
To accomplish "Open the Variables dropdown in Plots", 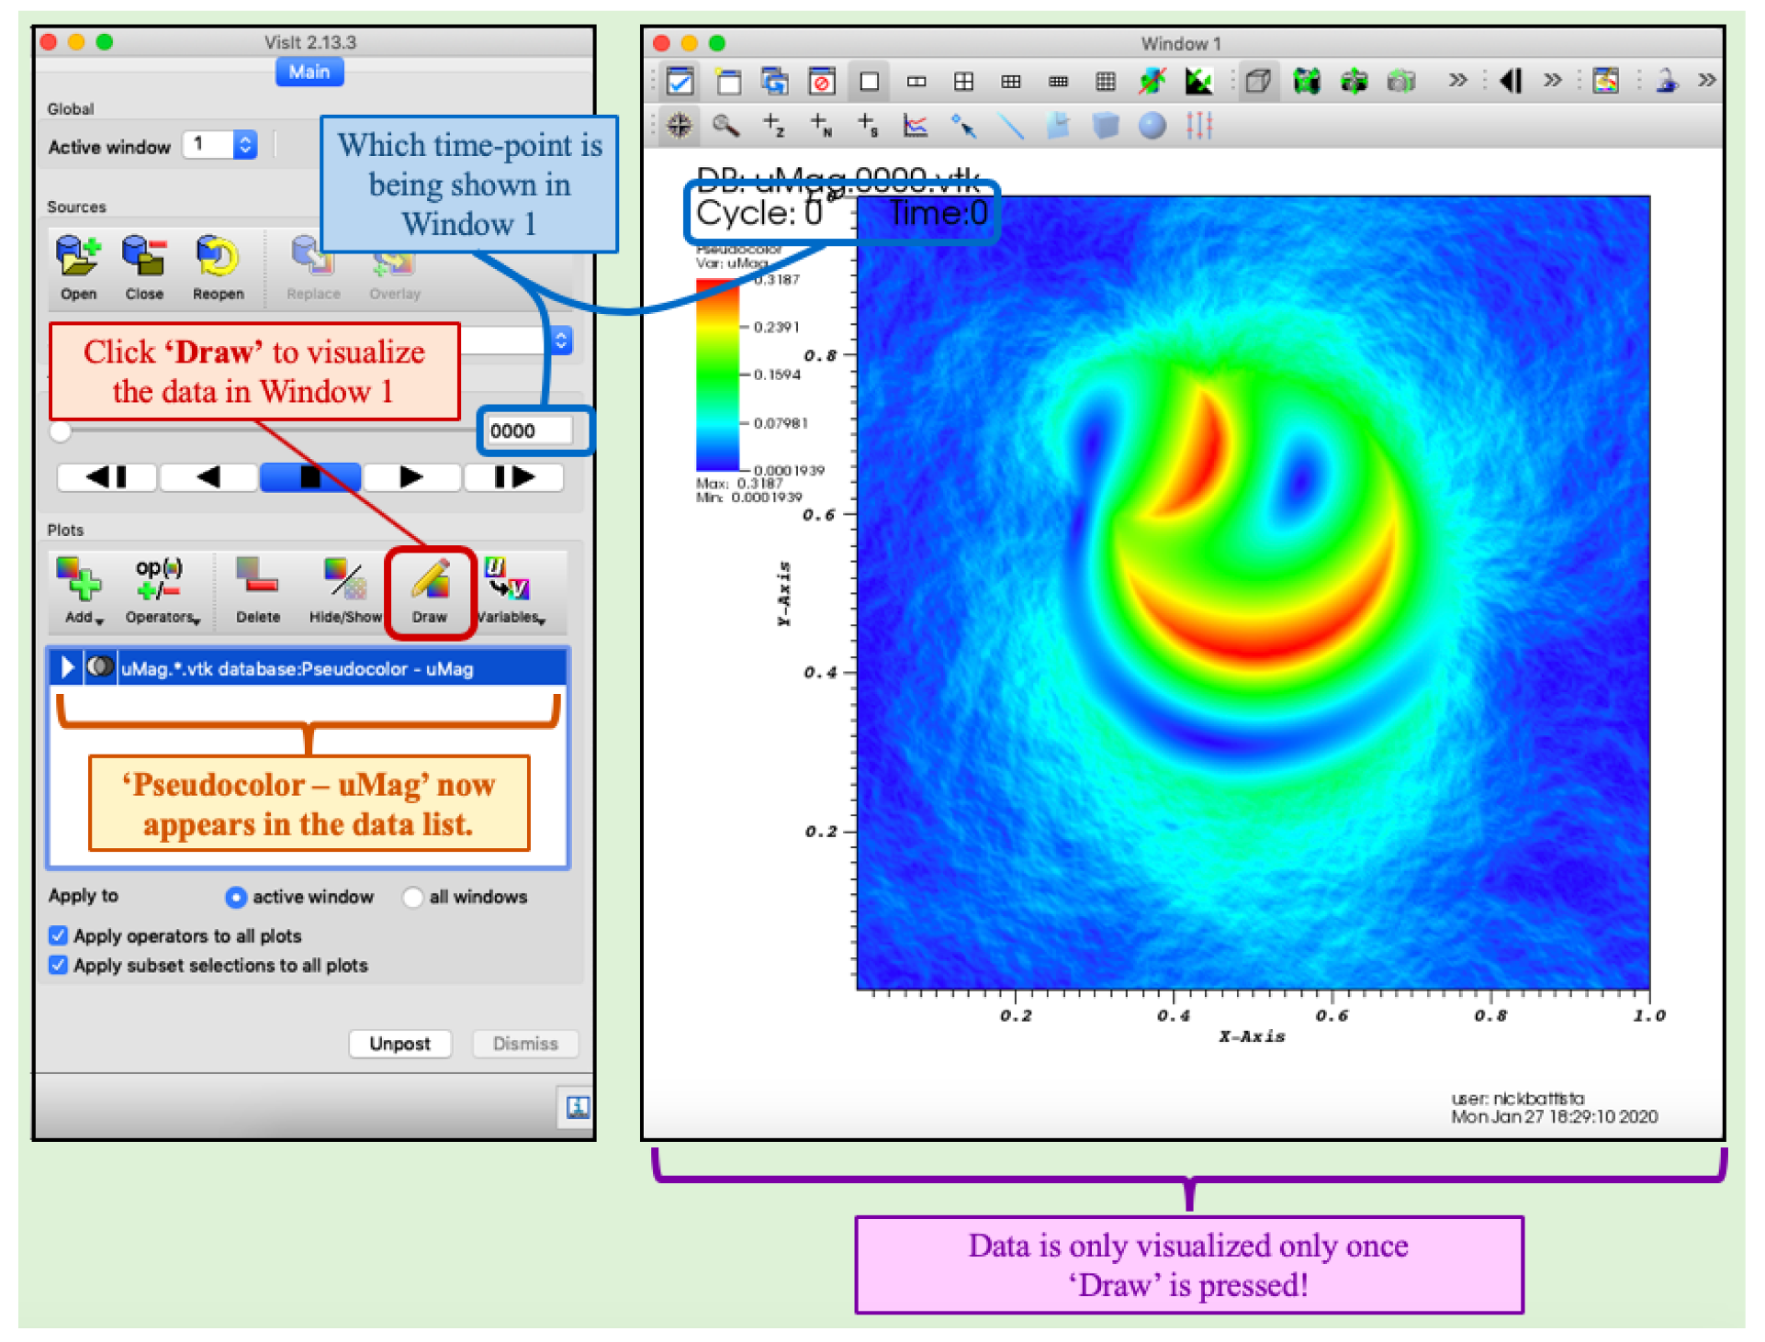I will point(511,590).
